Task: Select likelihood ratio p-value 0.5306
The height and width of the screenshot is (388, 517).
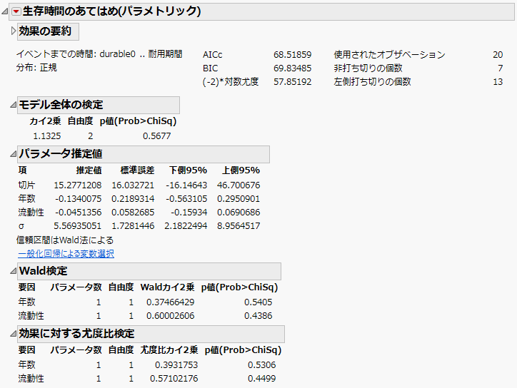Action: [262, 365]
